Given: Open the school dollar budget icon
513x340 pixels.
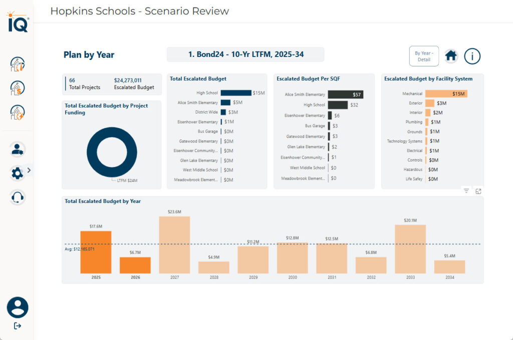Looking at the screenshot, I should pos(18,88).
